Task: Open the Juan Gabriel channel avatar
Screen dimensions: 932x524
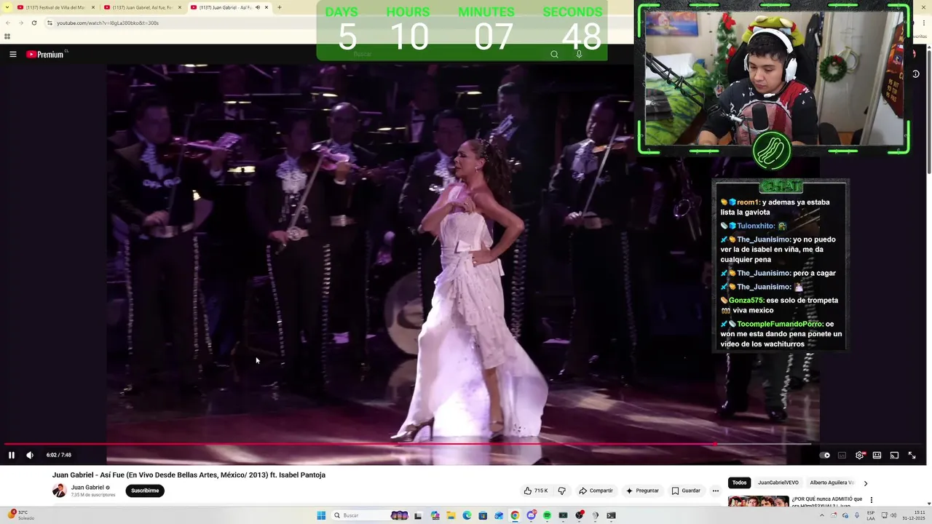Action: [x=59, y=491]
